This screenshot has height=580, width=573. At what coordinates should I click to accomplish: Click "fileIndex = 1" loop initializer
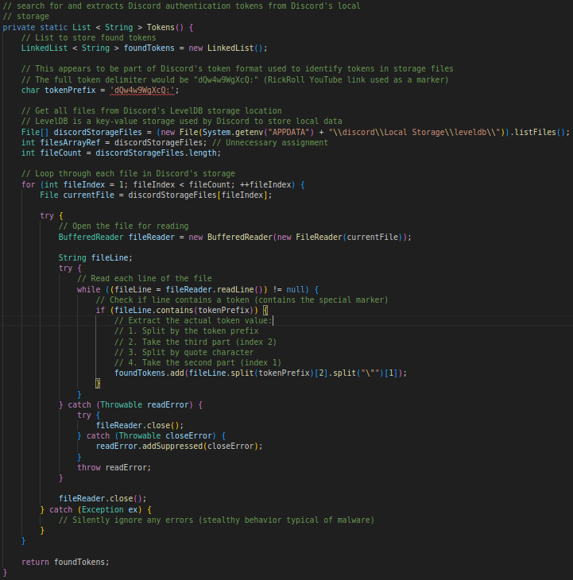click(93, 184)
